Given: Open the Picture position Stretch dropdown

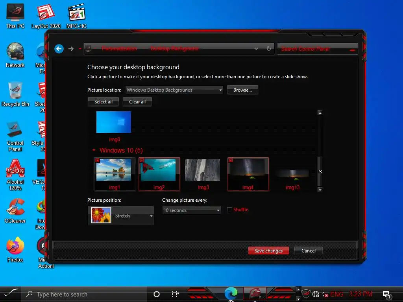Looking at the screenshot, I should coord(121,216).
